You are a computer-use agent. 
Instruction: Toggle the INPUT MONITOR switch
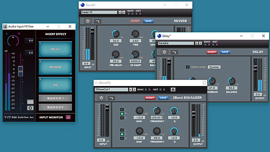pos(68,117)
